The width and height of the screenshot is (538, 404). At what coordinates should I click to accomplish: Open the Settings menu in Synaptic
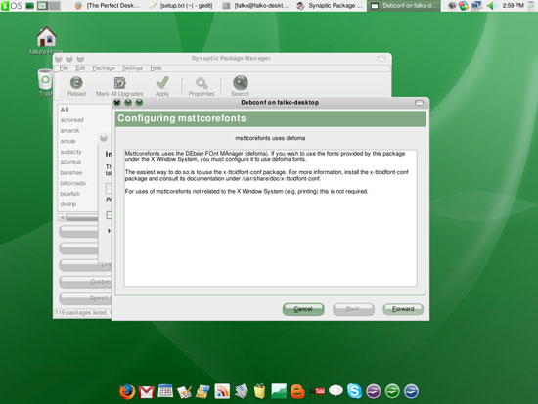(132, 67)
